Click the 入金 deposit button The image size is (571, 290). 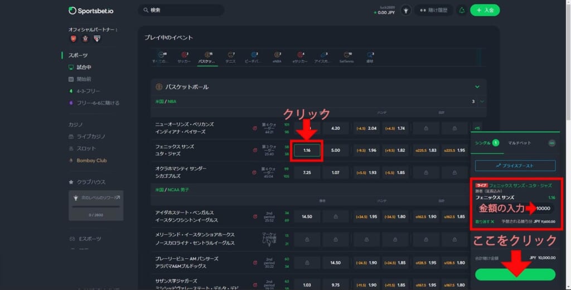click(x=485, y=10)
